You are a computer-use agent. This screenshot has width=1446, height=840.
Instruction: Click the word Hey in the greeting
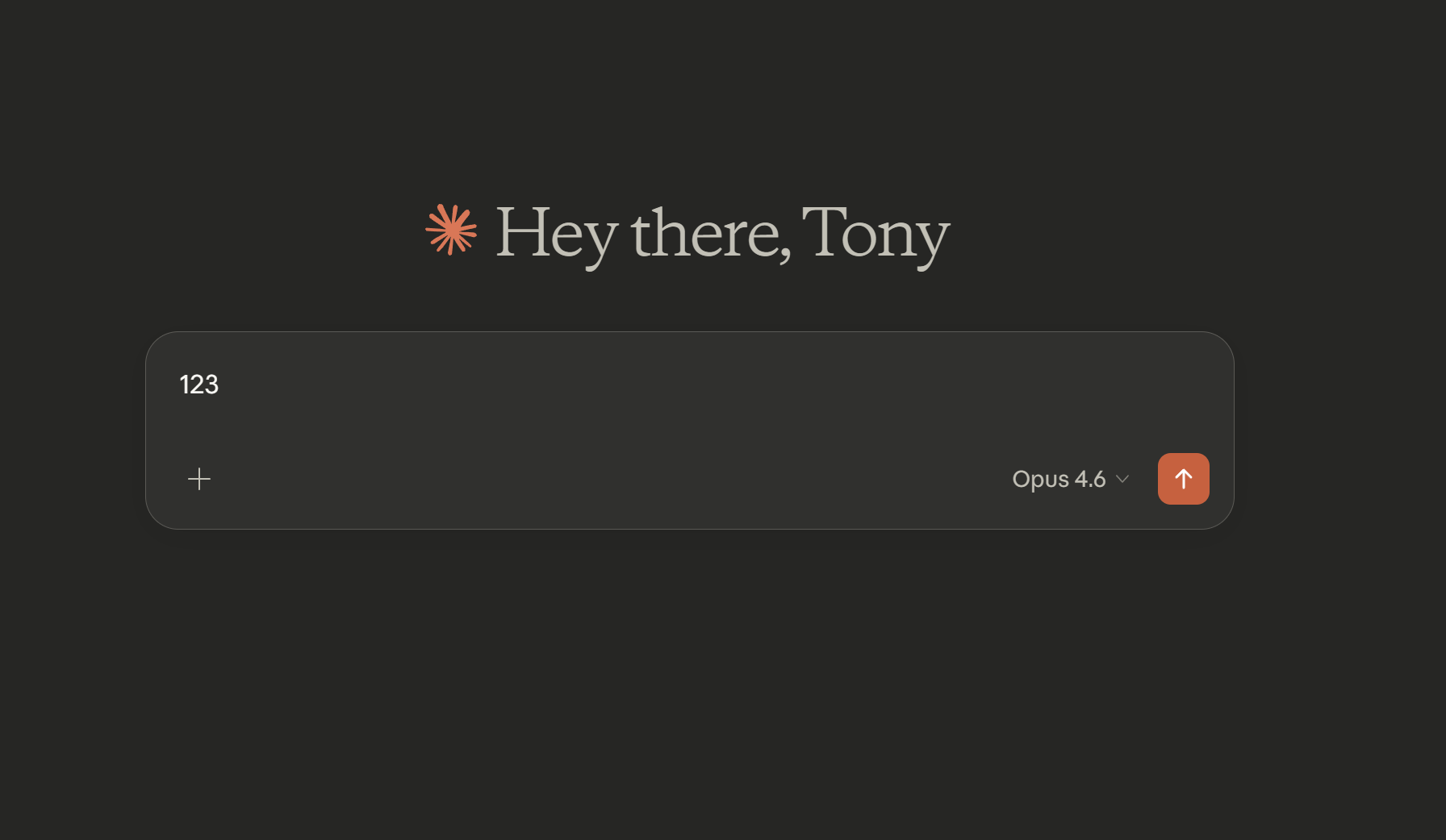click(557, 233)
